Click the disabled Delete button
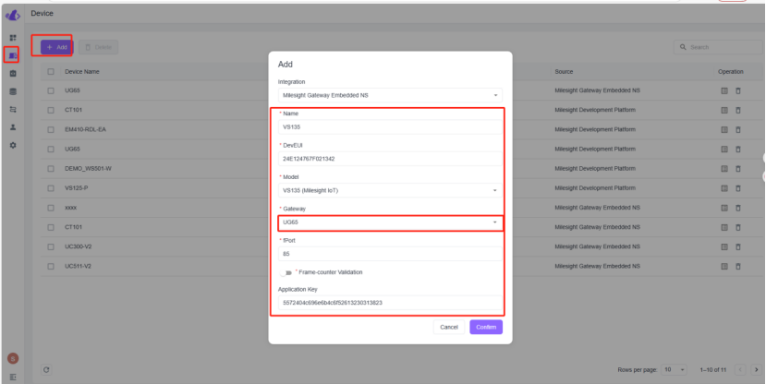The image size is (766, 384). click(98, 47)
